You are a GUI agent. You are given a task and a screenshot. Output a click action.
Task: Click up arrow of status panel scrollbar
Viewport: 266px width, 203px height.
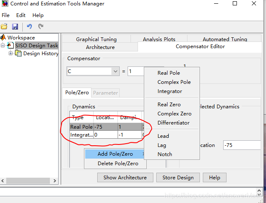(259, 190)
